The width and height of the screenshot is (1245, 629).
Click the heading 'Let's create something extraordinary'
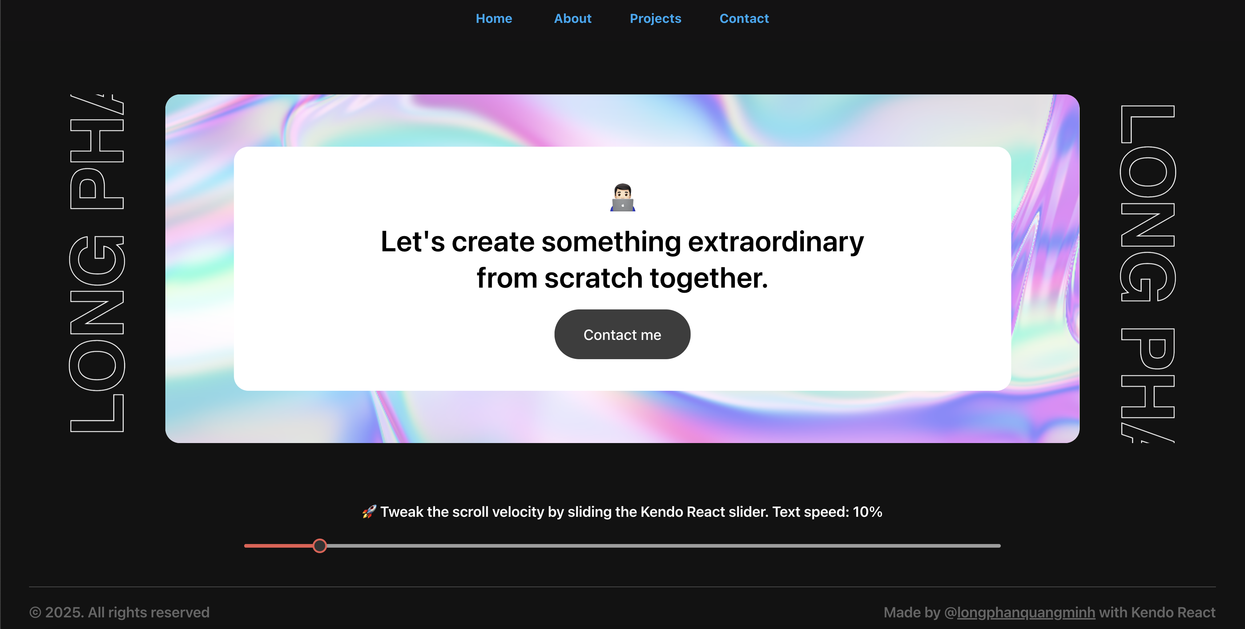pos(622,241)
